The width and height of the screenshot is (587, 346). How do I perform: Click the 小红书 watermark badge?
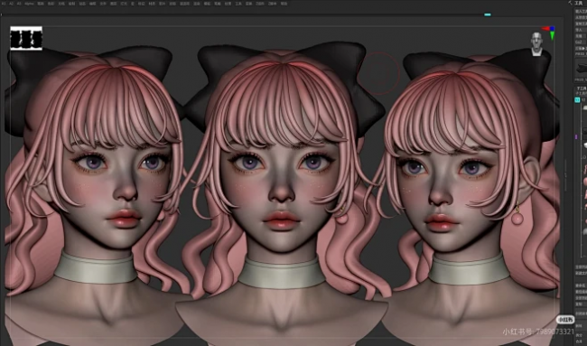(x=565, y=320)
